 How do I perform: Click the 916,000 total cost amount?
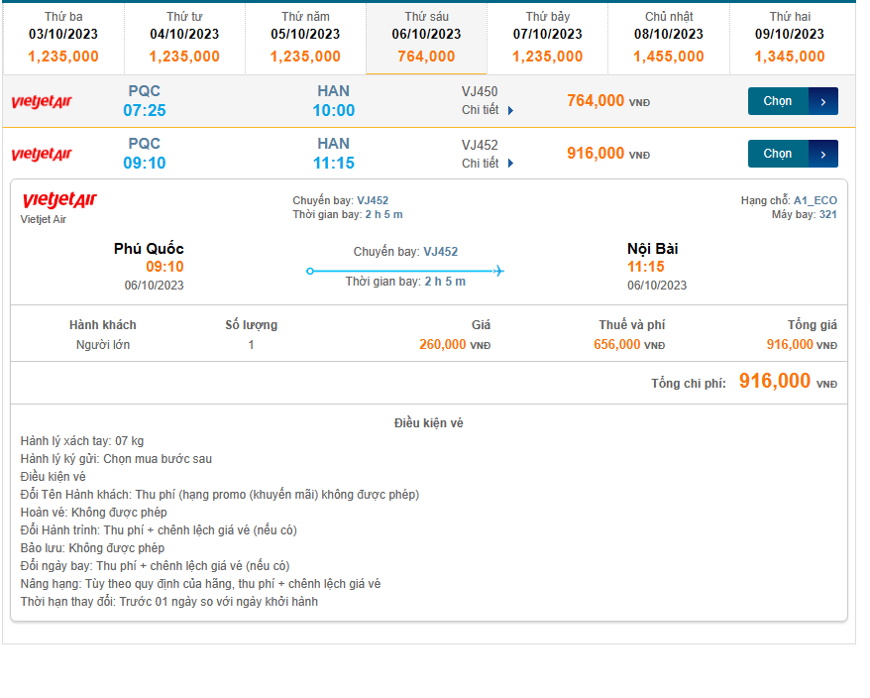(x=775, y=382)
